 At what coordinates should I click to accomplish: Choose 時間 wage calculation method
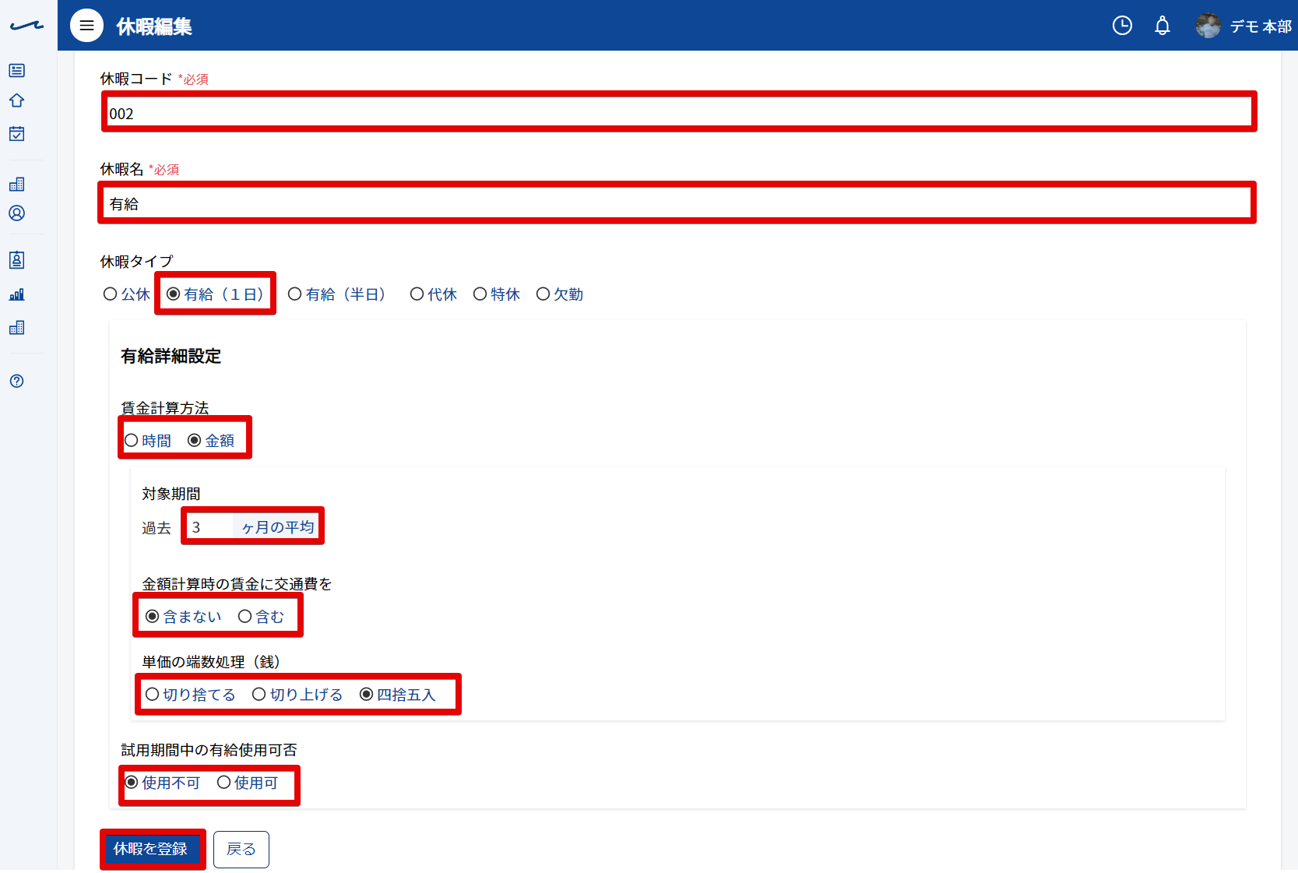point(147,441)
